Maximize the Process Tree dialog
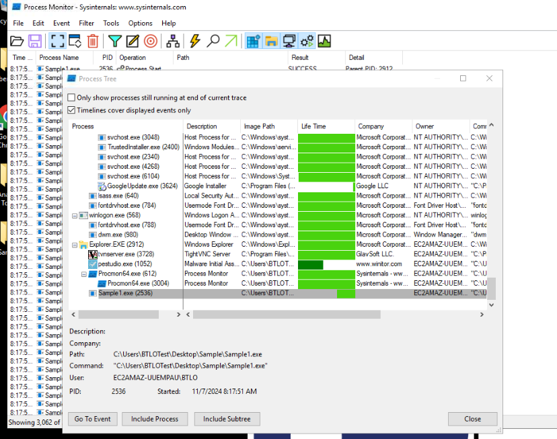 [463, 79]
